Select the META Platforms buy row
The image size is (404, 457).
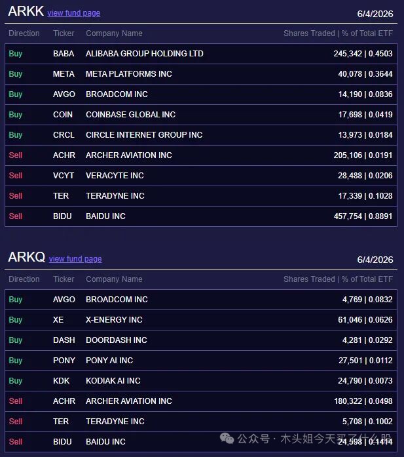pos(201,74)
